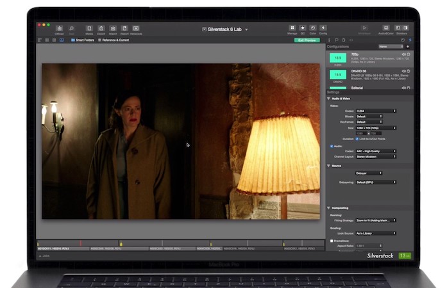The image size is (447, 288).
Task: Open the Size 1280 x 720 dropdown
Action: click(x=376, y=128)
